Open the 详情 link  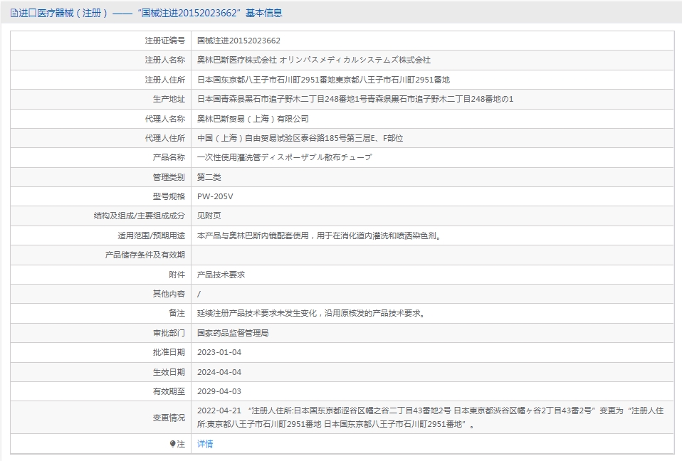pyautogui.click(x=205, y=444)
